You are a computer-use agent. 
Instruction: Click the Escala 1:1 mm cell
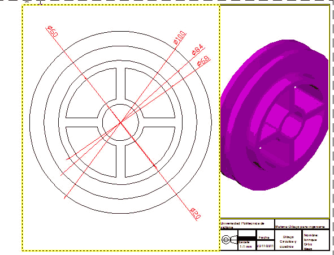(246, 245)
